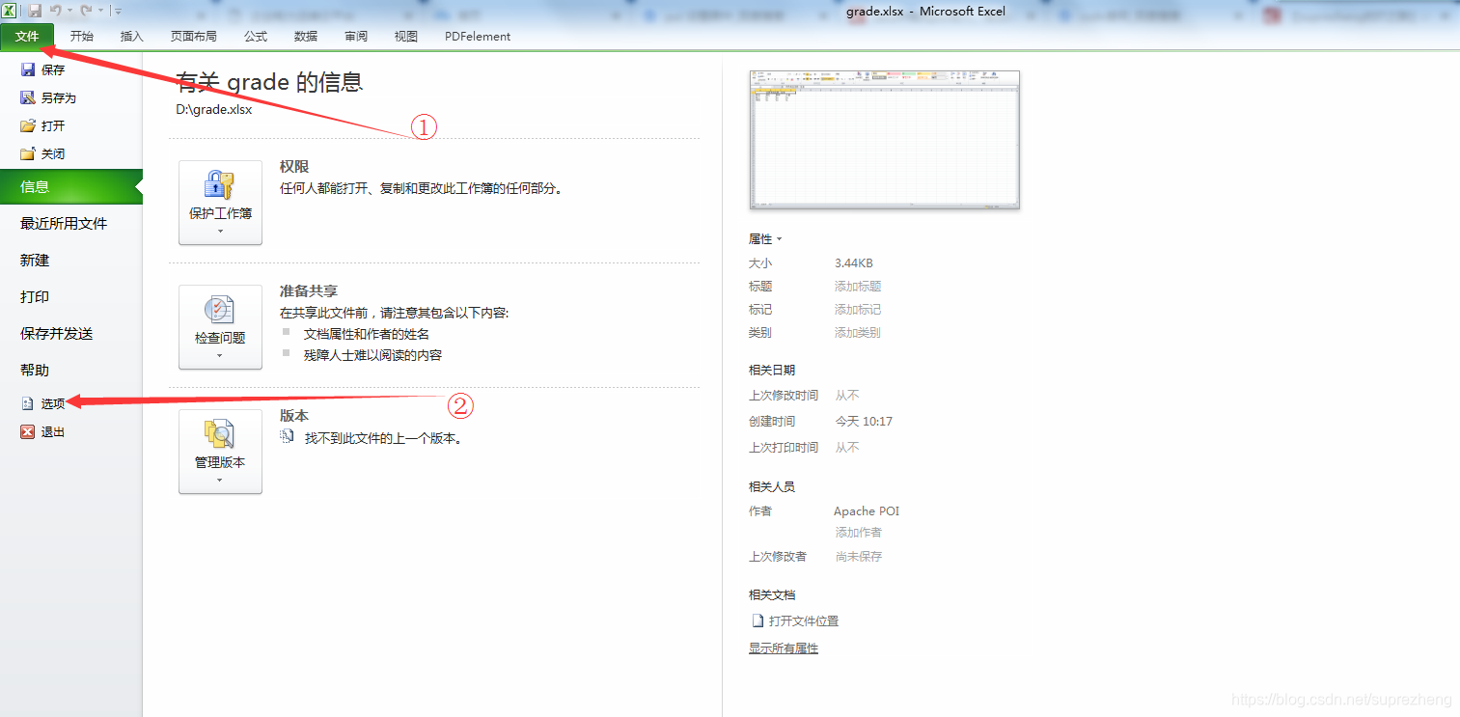Open the Redo history dropdown arrow
Screen dimensions: 1460x717
99,12
